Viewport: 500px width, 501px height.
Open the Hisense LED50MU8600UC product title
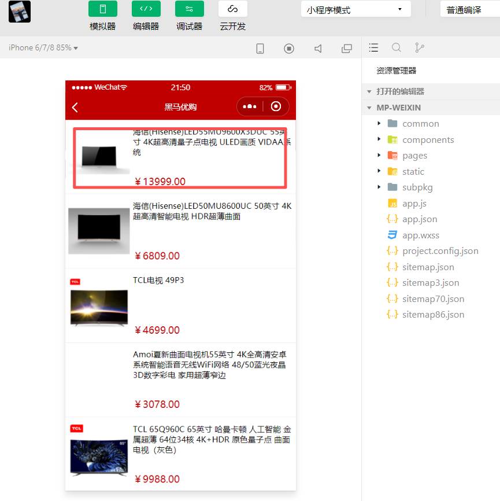click(x=212, y=211)
